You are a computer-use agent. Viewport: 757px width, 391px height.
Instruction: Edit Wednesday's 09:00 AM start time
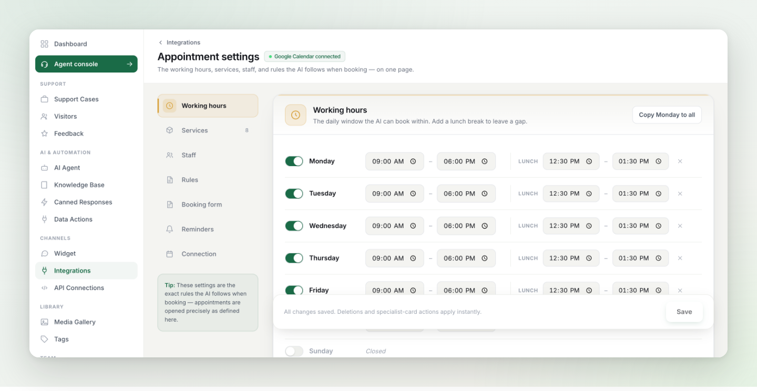(395, 226)
